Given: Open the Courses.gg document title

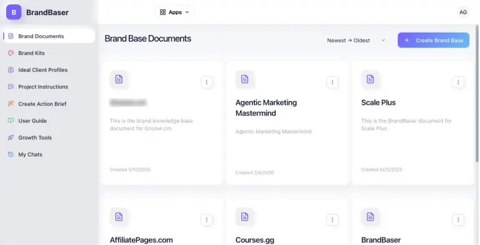Looking at the screenshot, I should point(255,240).
